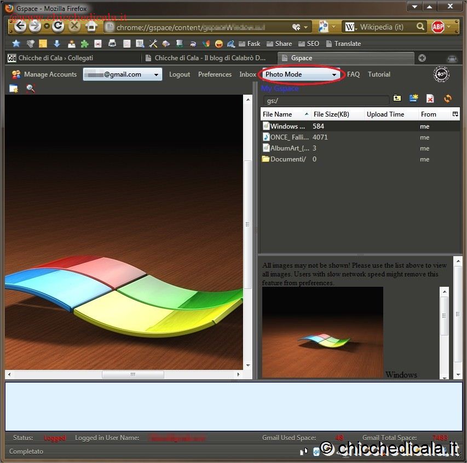Screen dimensions: 467x463
Task: Sort file list by File Size(KB)
Action: pos(331,114)
